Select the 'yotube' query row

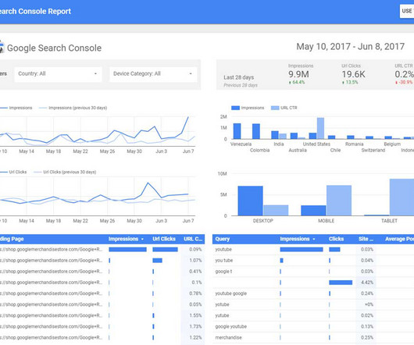[x=313, y=304]
